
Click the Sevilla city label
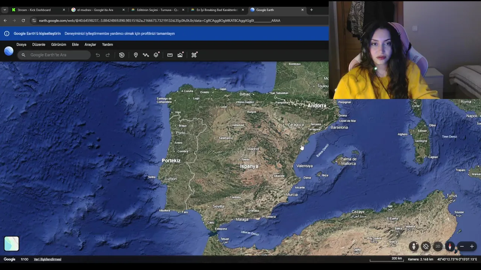tap(218, 206)
